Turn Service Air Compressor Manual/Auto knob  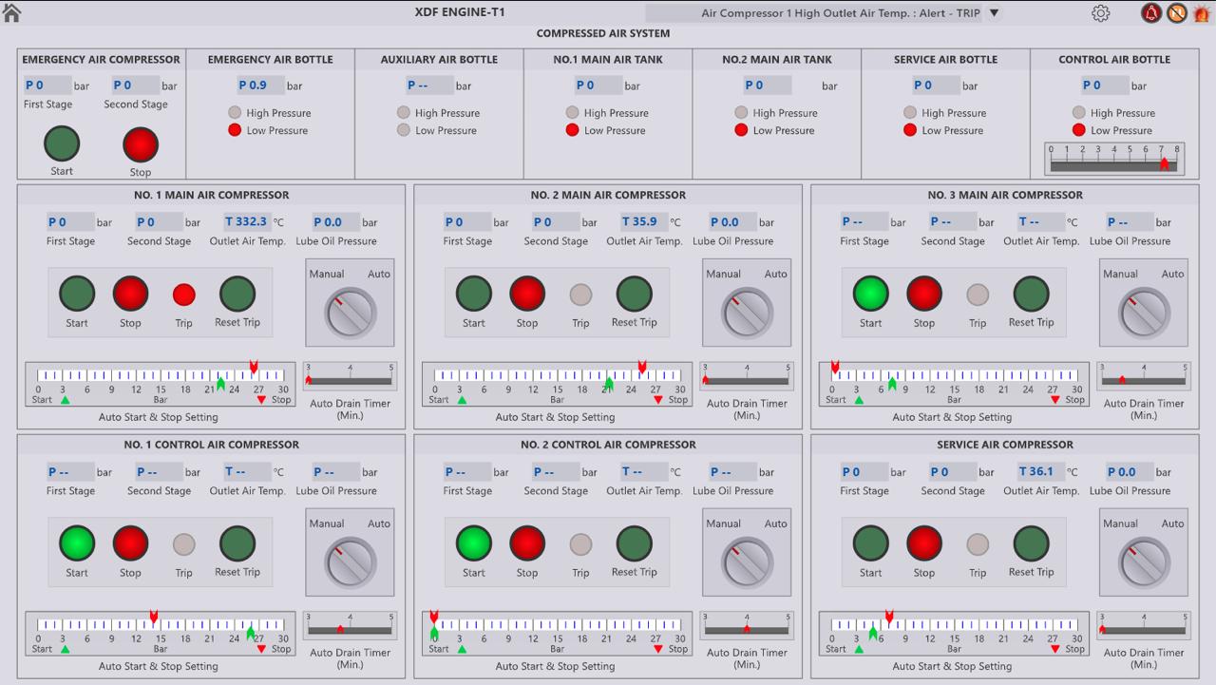pos(1144,562)
